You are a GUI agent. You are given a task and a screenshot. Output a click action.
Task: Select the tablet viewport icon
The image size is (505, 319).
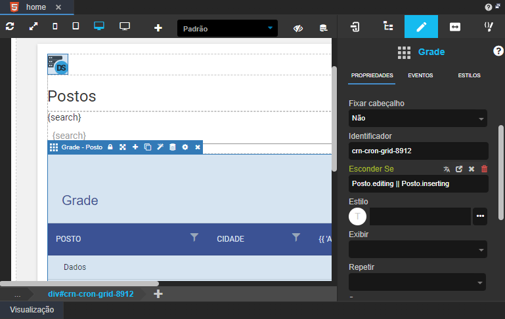click(76, 26)
